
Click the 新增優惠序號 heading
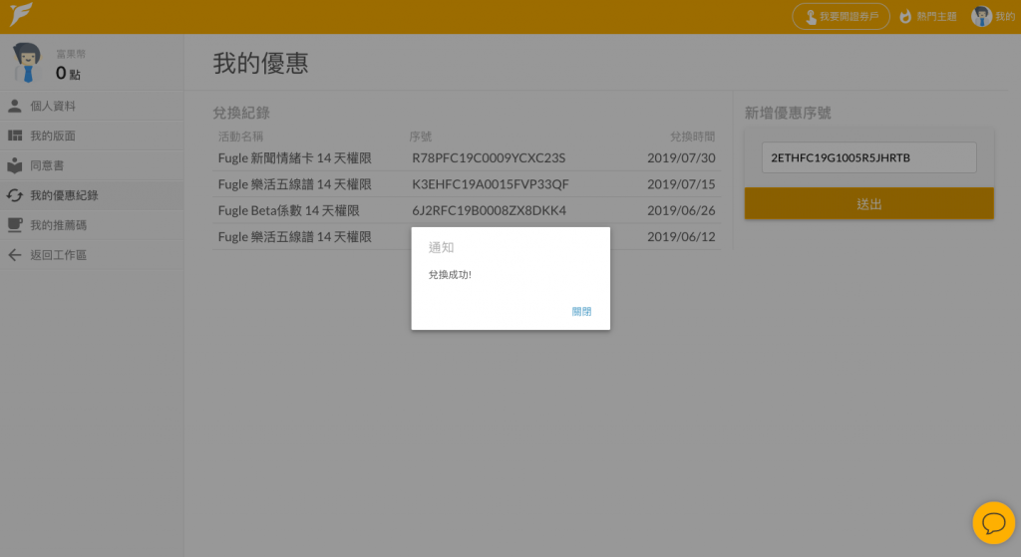(788, 113)
